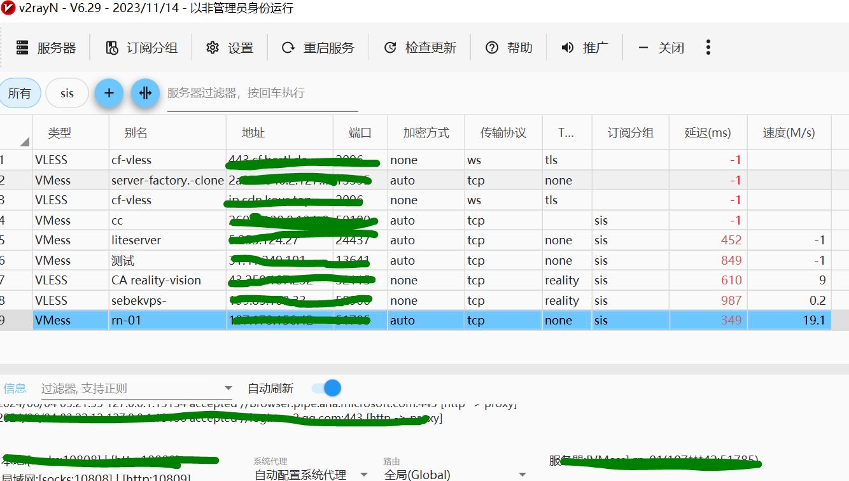Sort by the 速度(M/s) column header

tap(789, 133)
